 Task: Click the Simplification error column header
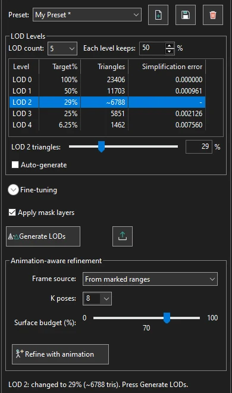tap(167, 67)
